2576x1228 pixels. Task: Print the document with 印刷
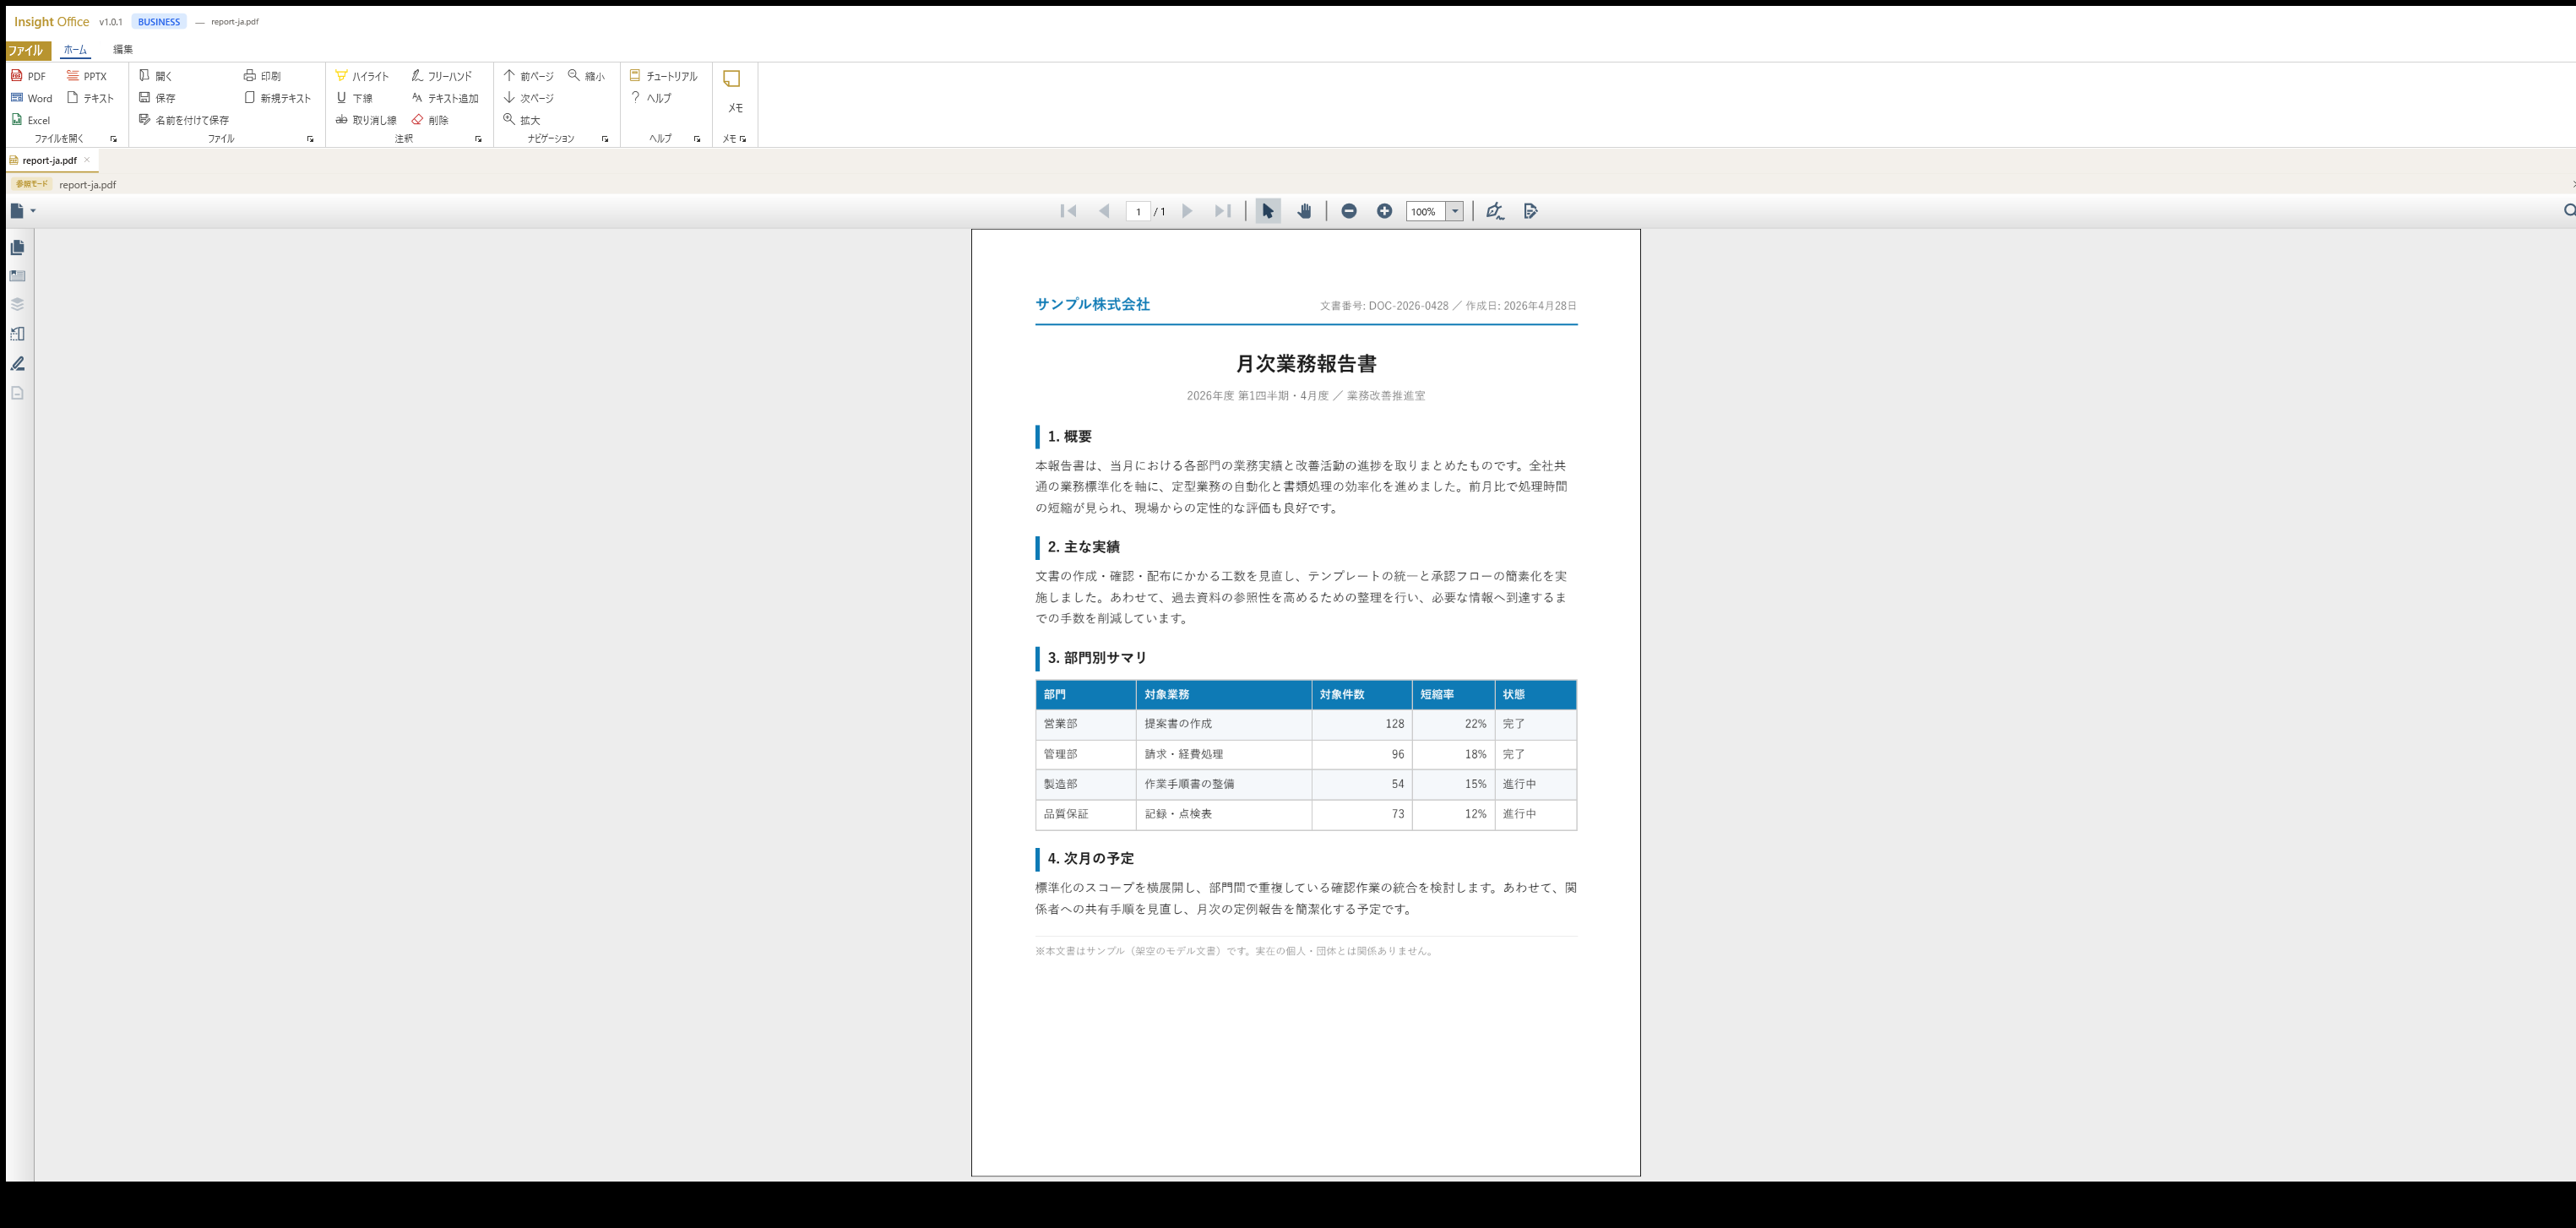(x=262, y=76)
